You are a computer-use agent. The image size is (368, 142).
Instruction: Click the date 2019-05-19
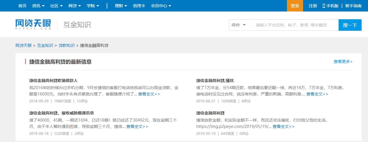tap(206, 134)
